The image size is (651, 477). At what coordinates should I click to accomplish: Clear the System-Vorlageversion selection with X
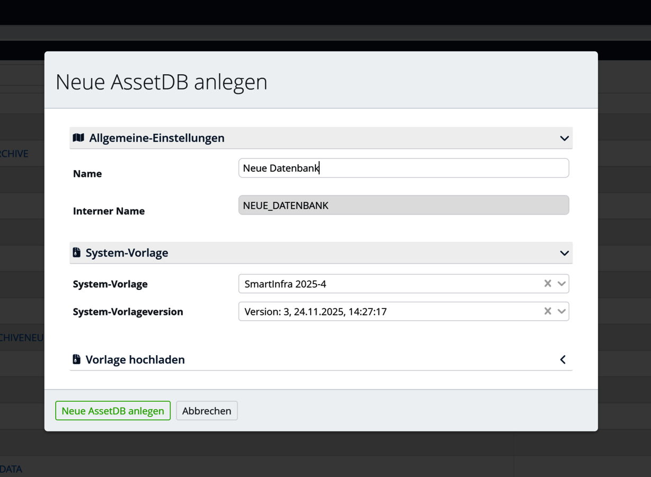coord(548,311)
